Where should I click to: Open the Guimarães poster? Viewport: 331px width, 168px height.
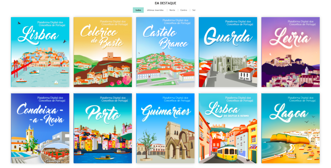pyautogui.click(x=165, y=128)
